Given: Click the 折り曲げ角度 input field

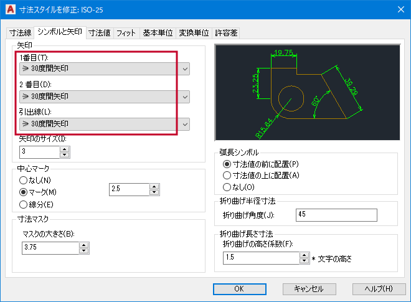Looking at the screenshot, I should [x=336, y=215].
